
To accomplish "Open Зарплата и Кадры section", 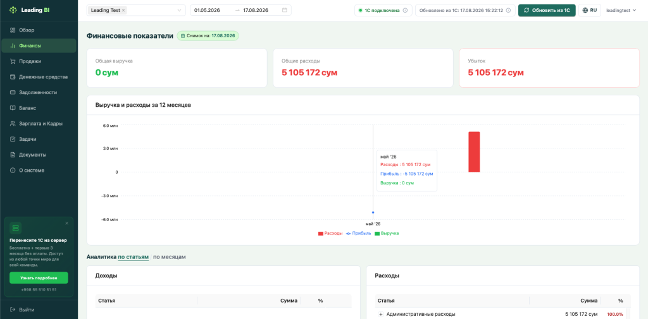I will coord(39,123).
